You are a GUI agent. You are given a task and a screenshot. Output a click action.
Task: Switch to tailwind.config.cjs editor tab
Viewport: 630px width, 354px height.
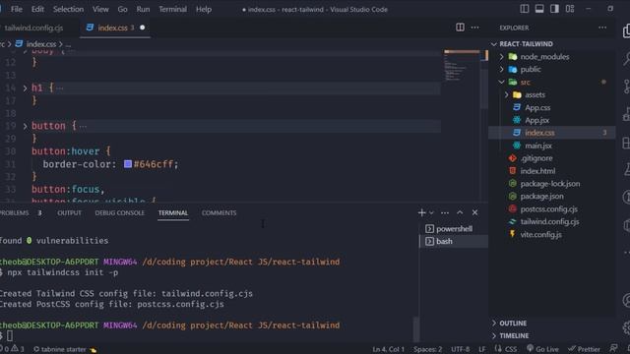34,28
